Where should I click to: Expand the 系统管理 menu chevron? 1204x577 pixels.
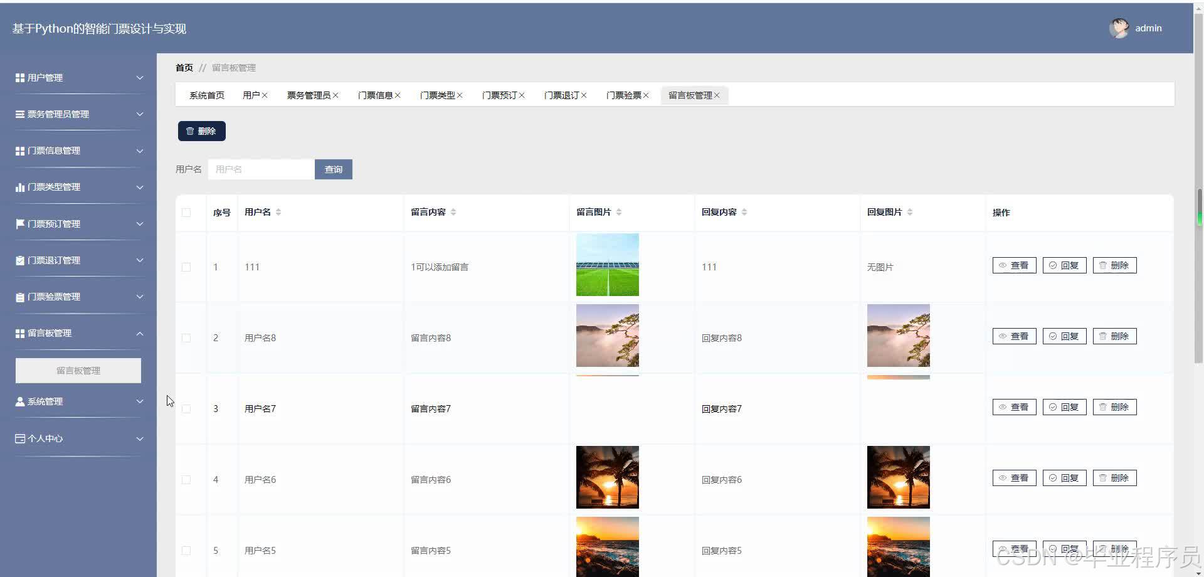click(x=140, y=401)
